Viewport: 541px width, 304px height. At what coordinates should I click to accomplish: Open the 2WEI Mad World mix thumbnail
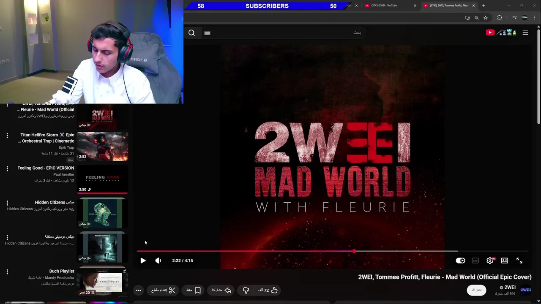[x=102, y=117]
